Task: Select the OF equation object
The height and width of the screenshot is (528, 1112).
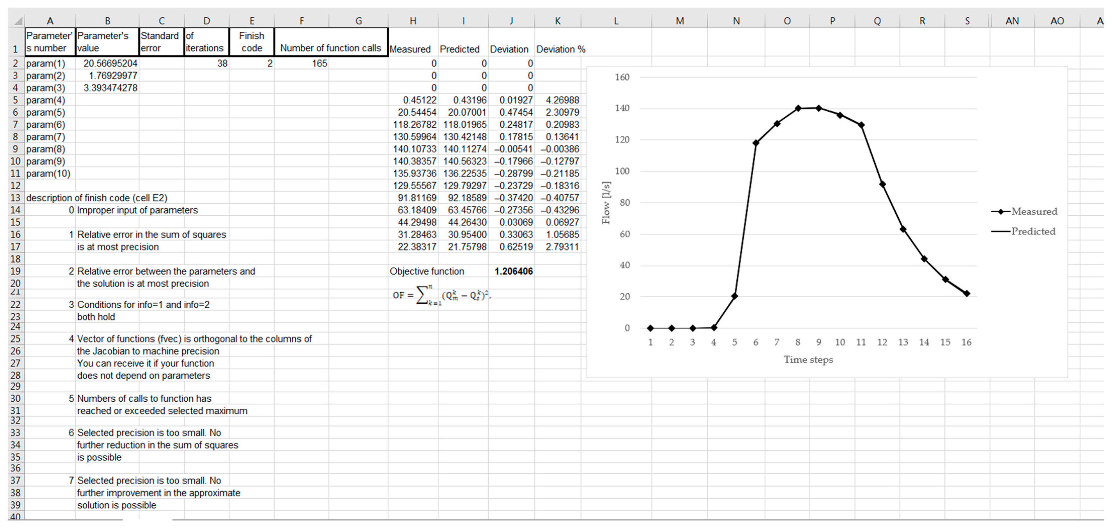Action: point(441,295)
